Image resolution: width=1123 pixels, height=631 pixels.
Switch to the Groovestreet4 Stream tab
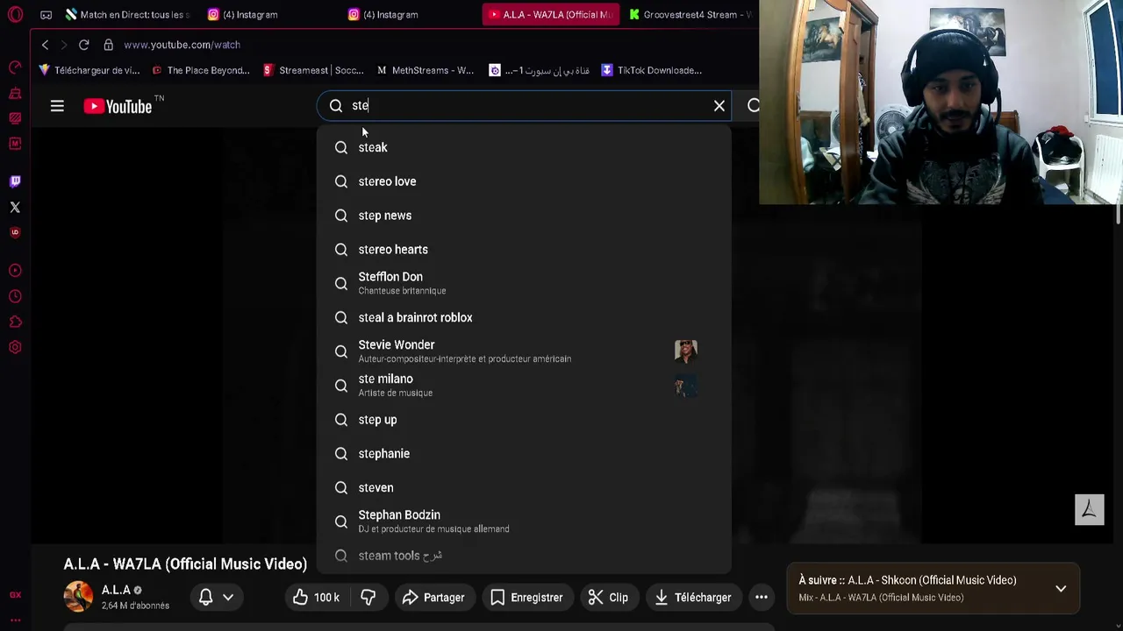point(690,15)
